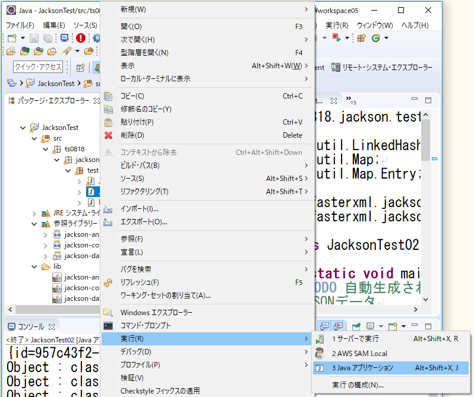Screen dimensions: 474x397
Task: Click console Display Selected Console icon
Action: point(370,326)
